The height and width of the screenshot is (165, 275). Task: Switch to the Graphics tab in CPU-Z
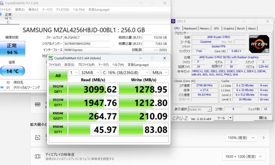(229, 28)
